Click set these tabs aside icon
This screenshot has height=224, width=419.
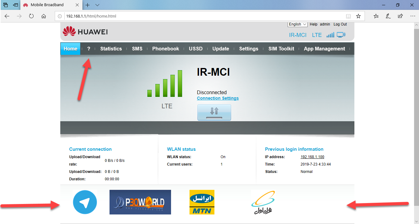15,5
